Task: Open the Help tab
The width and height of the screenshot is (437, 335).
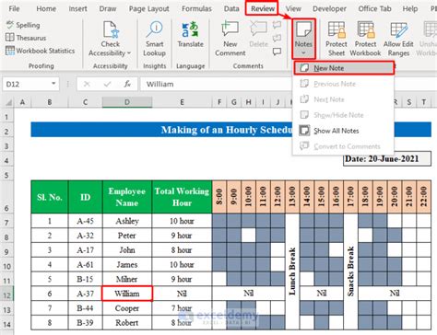Action: point(410,8)
